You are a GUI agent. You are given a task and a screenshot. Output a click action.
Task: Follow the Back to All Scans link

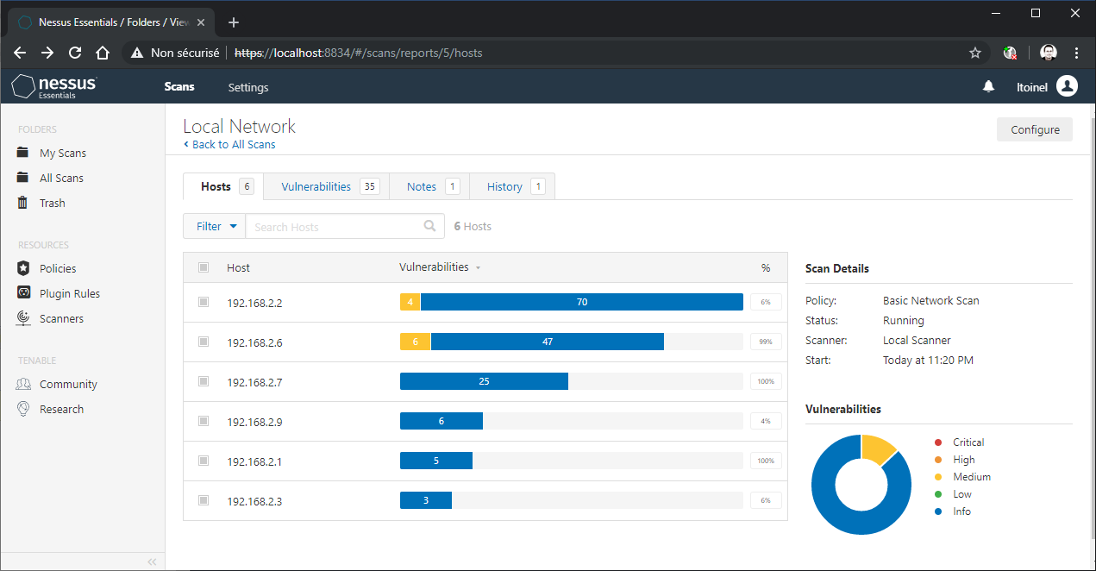pos(229,144)
